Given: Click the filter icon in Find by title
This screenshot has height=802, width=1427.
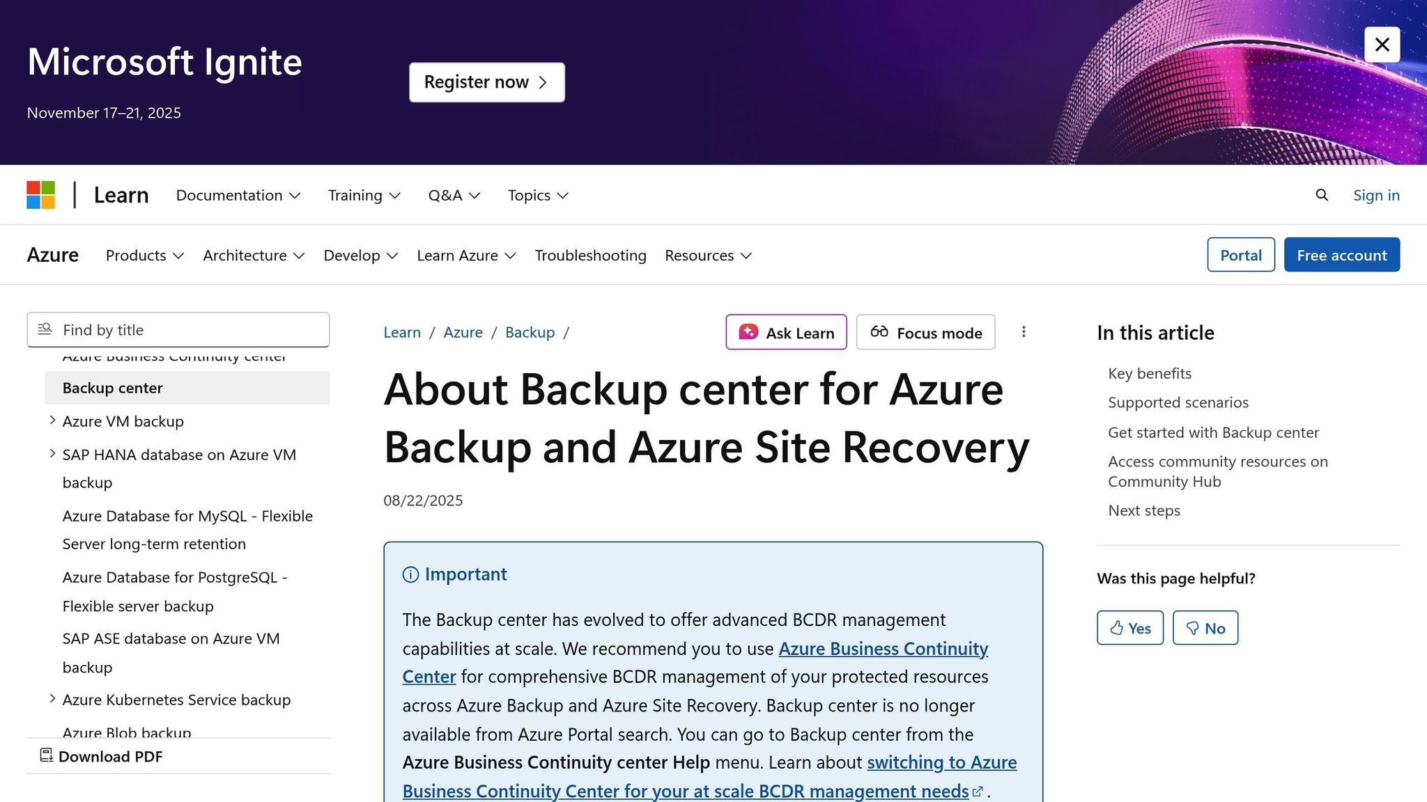Looking at the screenshot, I should coord(45,329).
